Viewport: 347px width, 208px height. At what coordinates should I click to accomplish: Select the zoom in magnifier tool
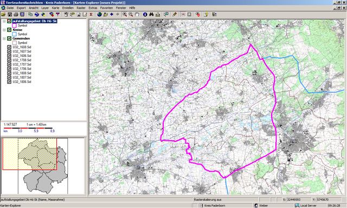click(x=125, y=15)
